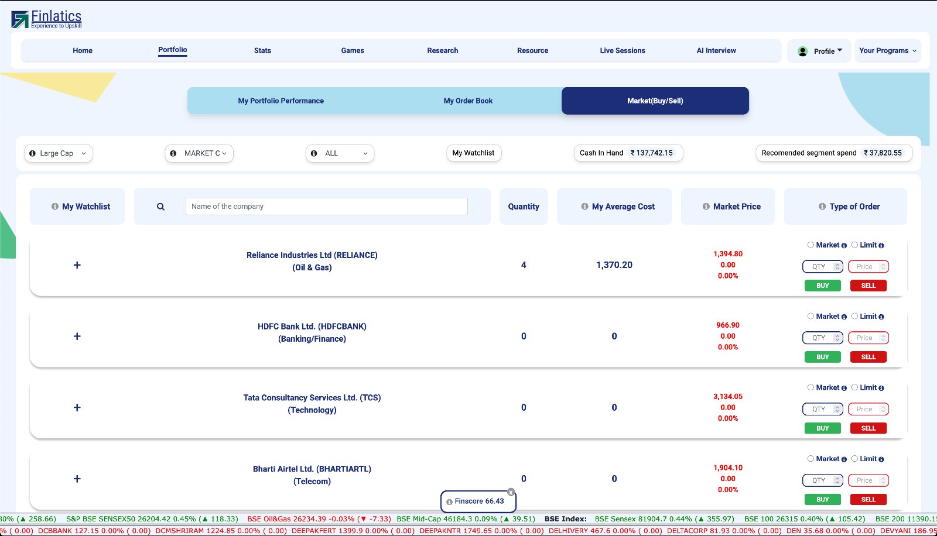Click info icon on Large Cap filter
This screenshot has height=536, width=937.
coord(33,153)
